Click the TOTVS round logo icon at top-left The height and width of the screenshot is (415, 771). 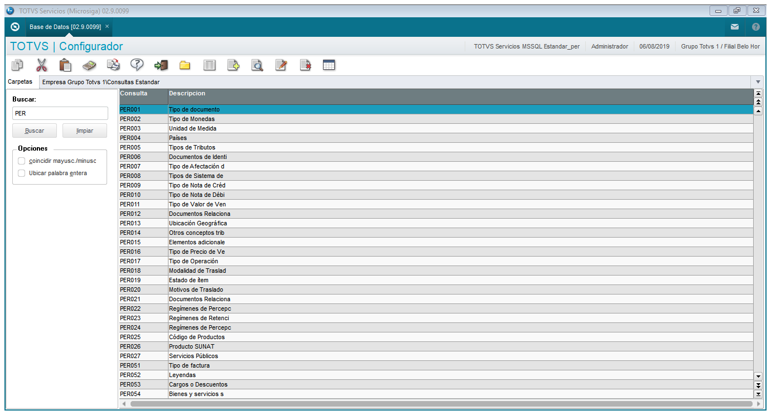[15, 27]
